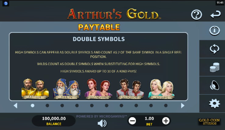Select the second paytable page dot
This screenshot has height=130, width=225.
click(47, 106)
